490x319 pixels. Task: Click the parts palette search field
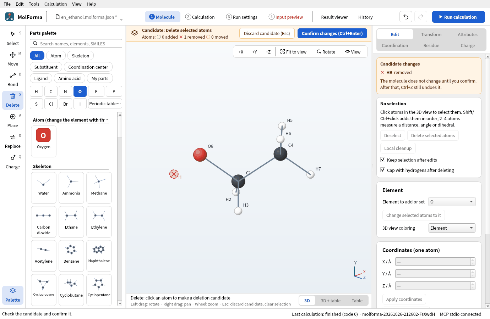pyautogui.click(x=76, y=44)
